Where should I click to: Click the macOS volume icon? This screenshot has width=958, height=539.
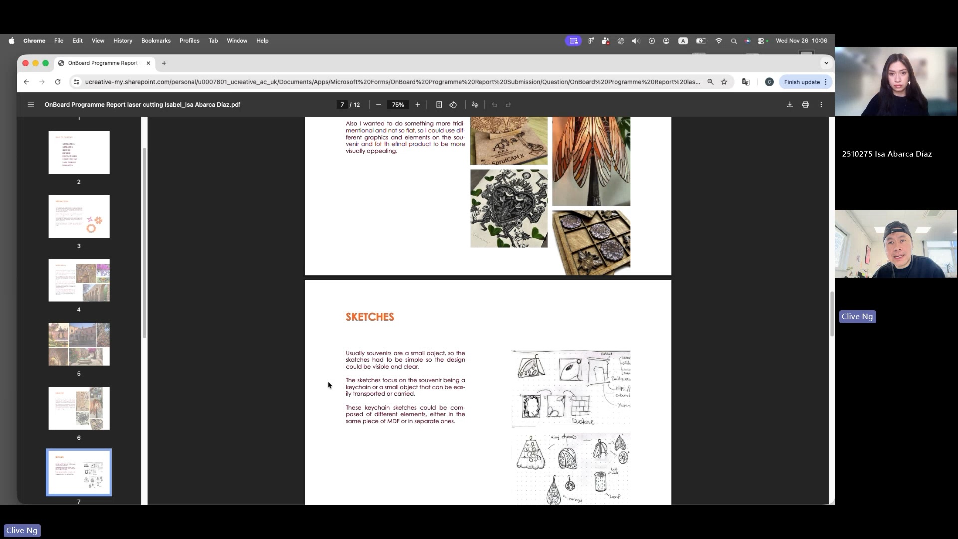click(635, 41)
